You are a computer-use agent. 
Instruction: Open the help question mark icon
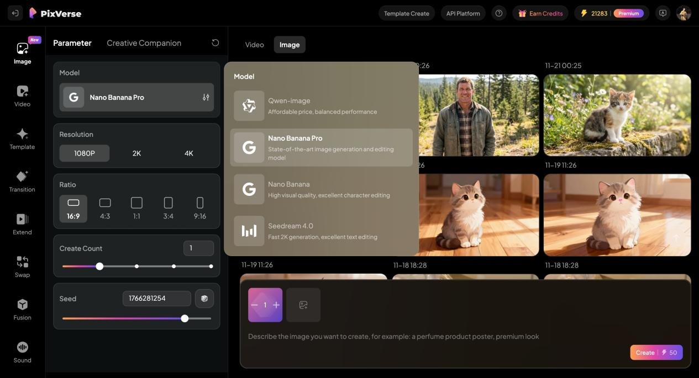pos(499,13)
